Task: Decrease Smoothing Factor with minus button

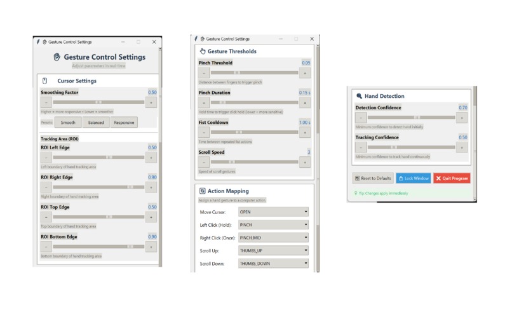Action: (x=46, y=102)
